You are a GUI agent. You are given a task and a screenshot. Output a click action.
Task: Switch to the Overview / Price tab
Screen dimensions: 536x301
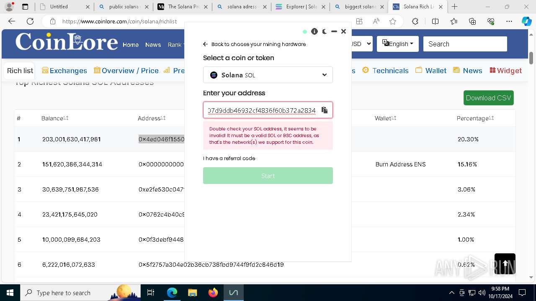(126, 71)
